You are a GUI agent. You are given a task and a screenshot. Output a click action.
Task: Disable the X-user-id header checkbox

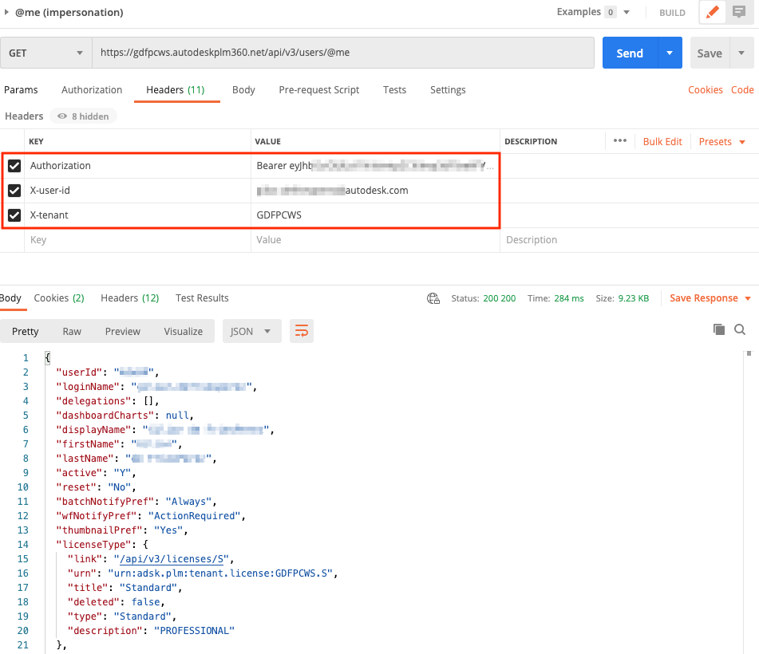coord(14,191)
